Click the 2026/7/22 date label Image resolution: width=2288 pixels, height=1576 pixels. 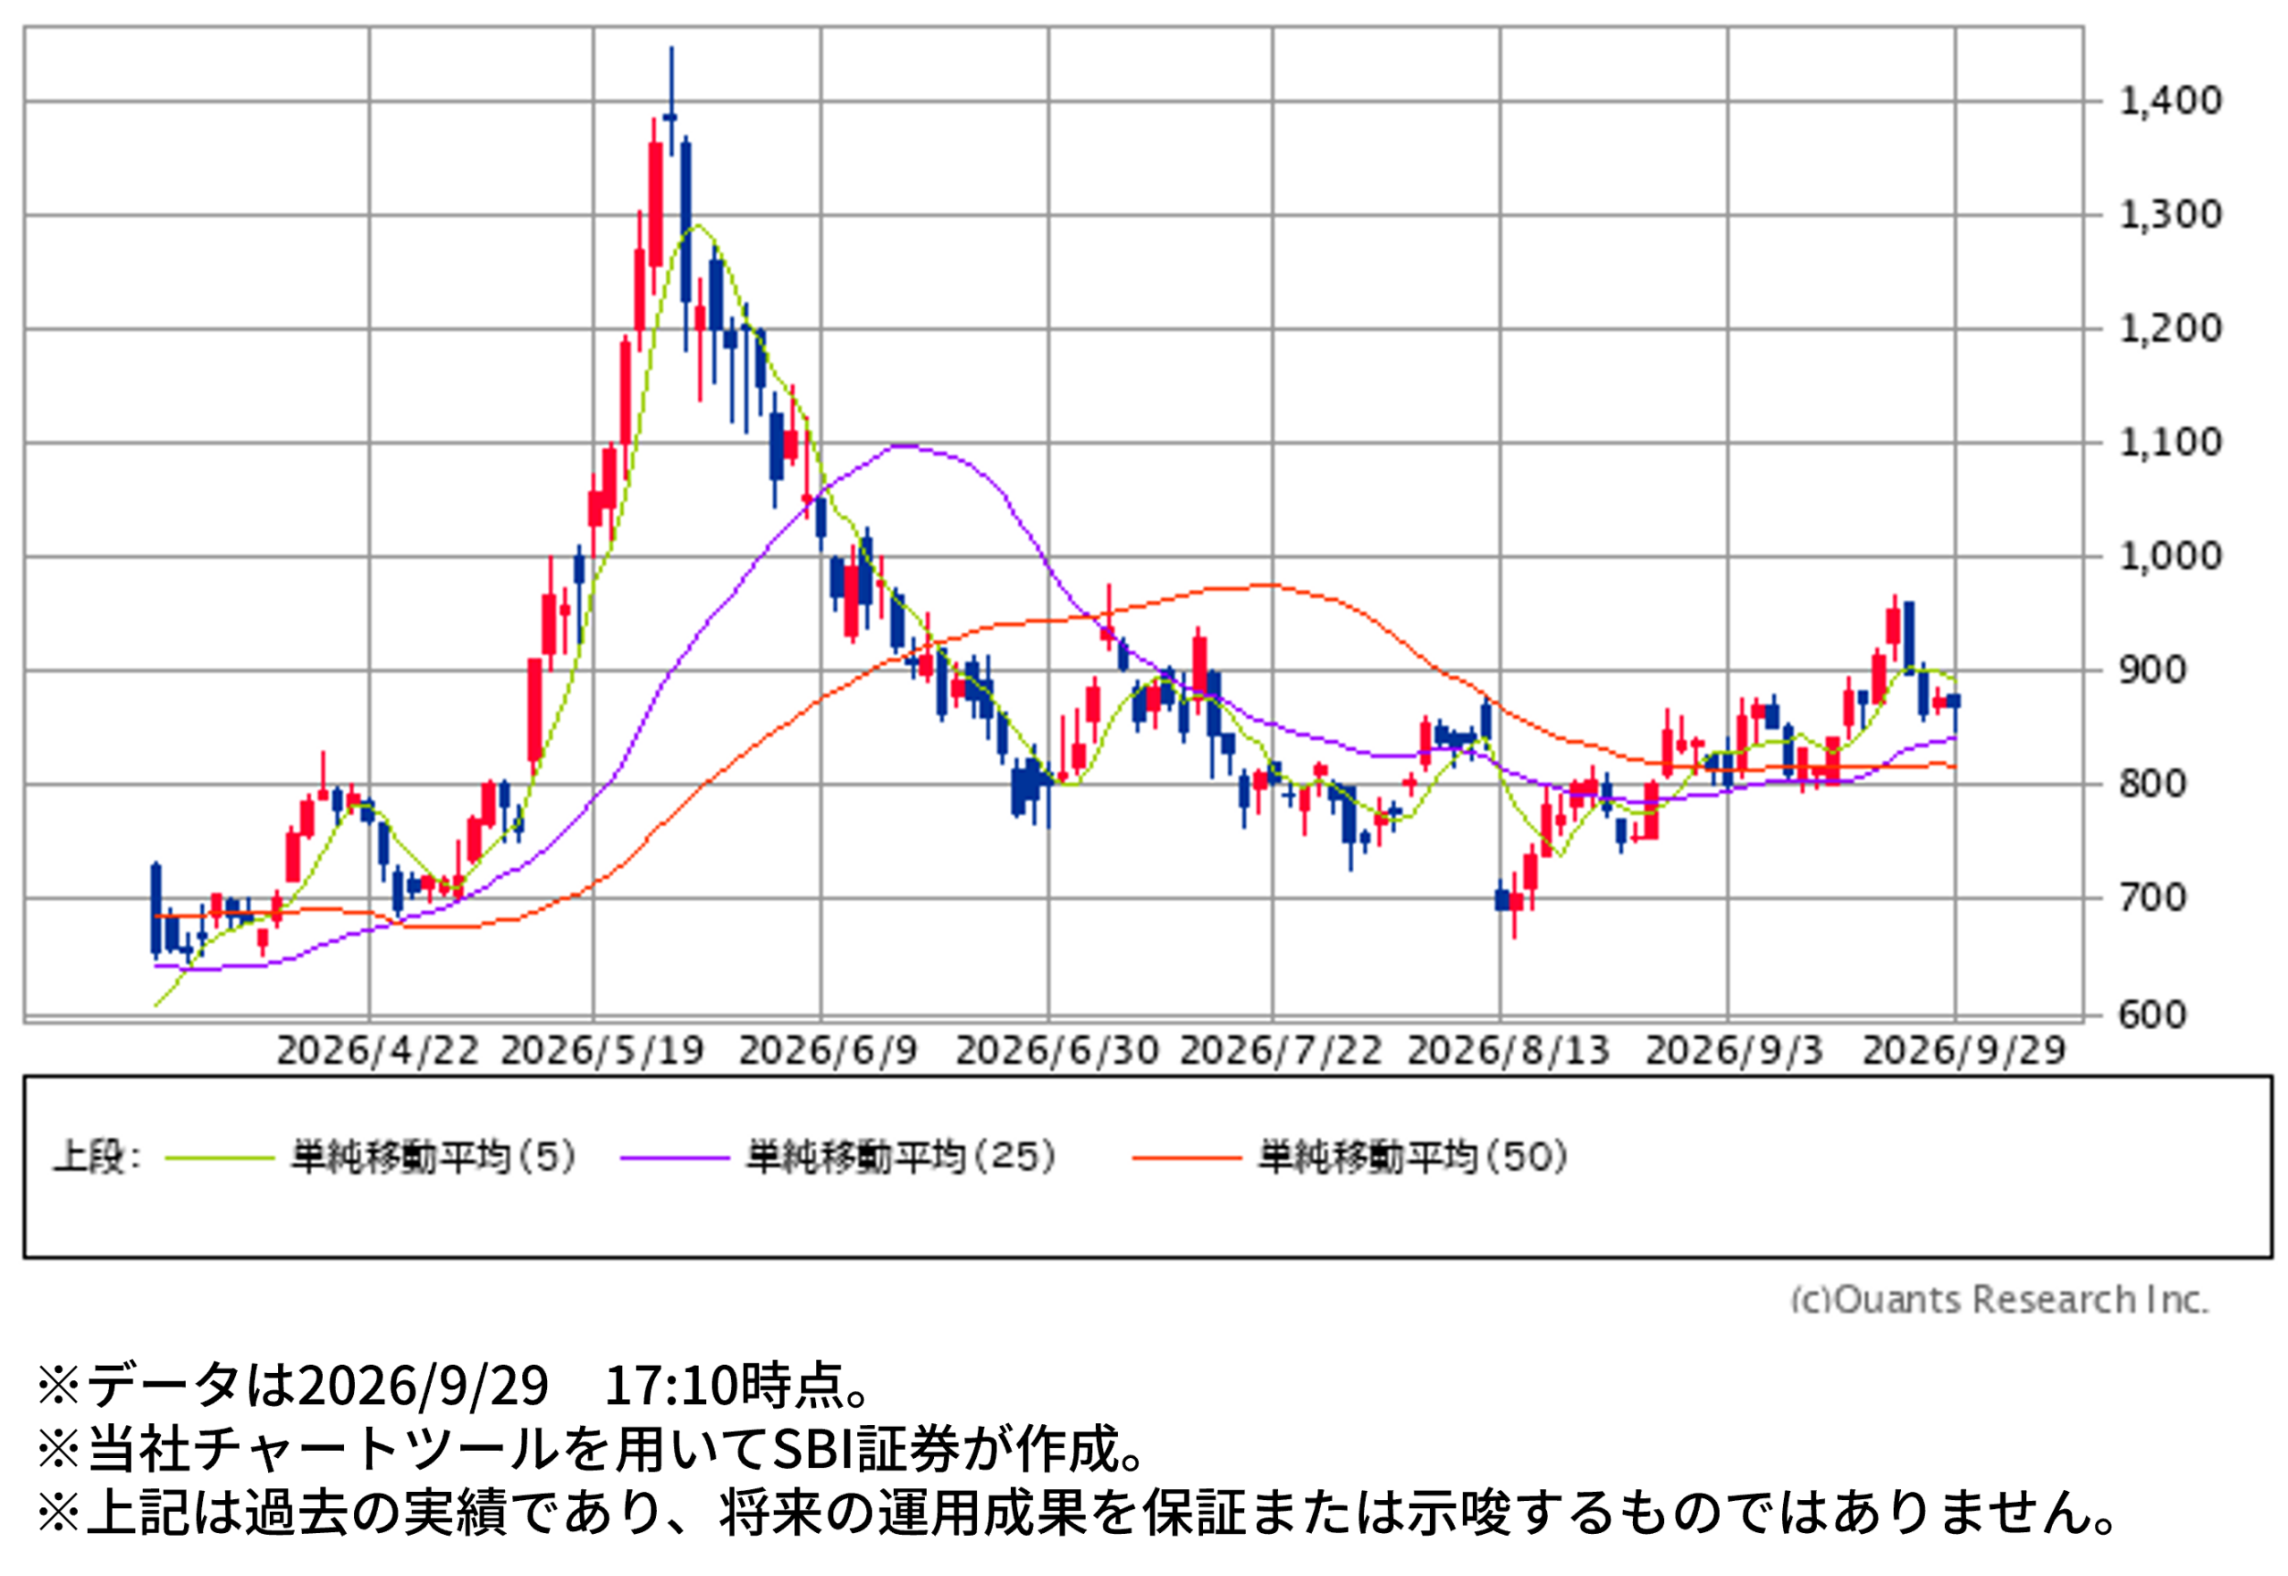[x=1282, y=1050]
